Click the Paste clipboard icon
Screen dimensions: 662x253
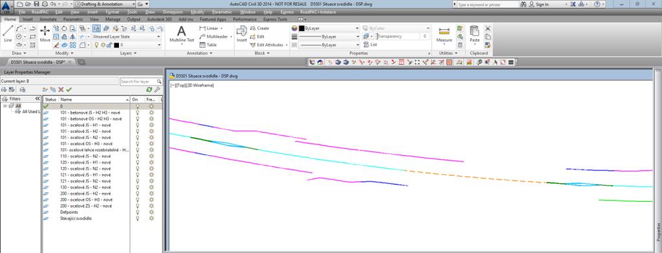tap(475, 34)
